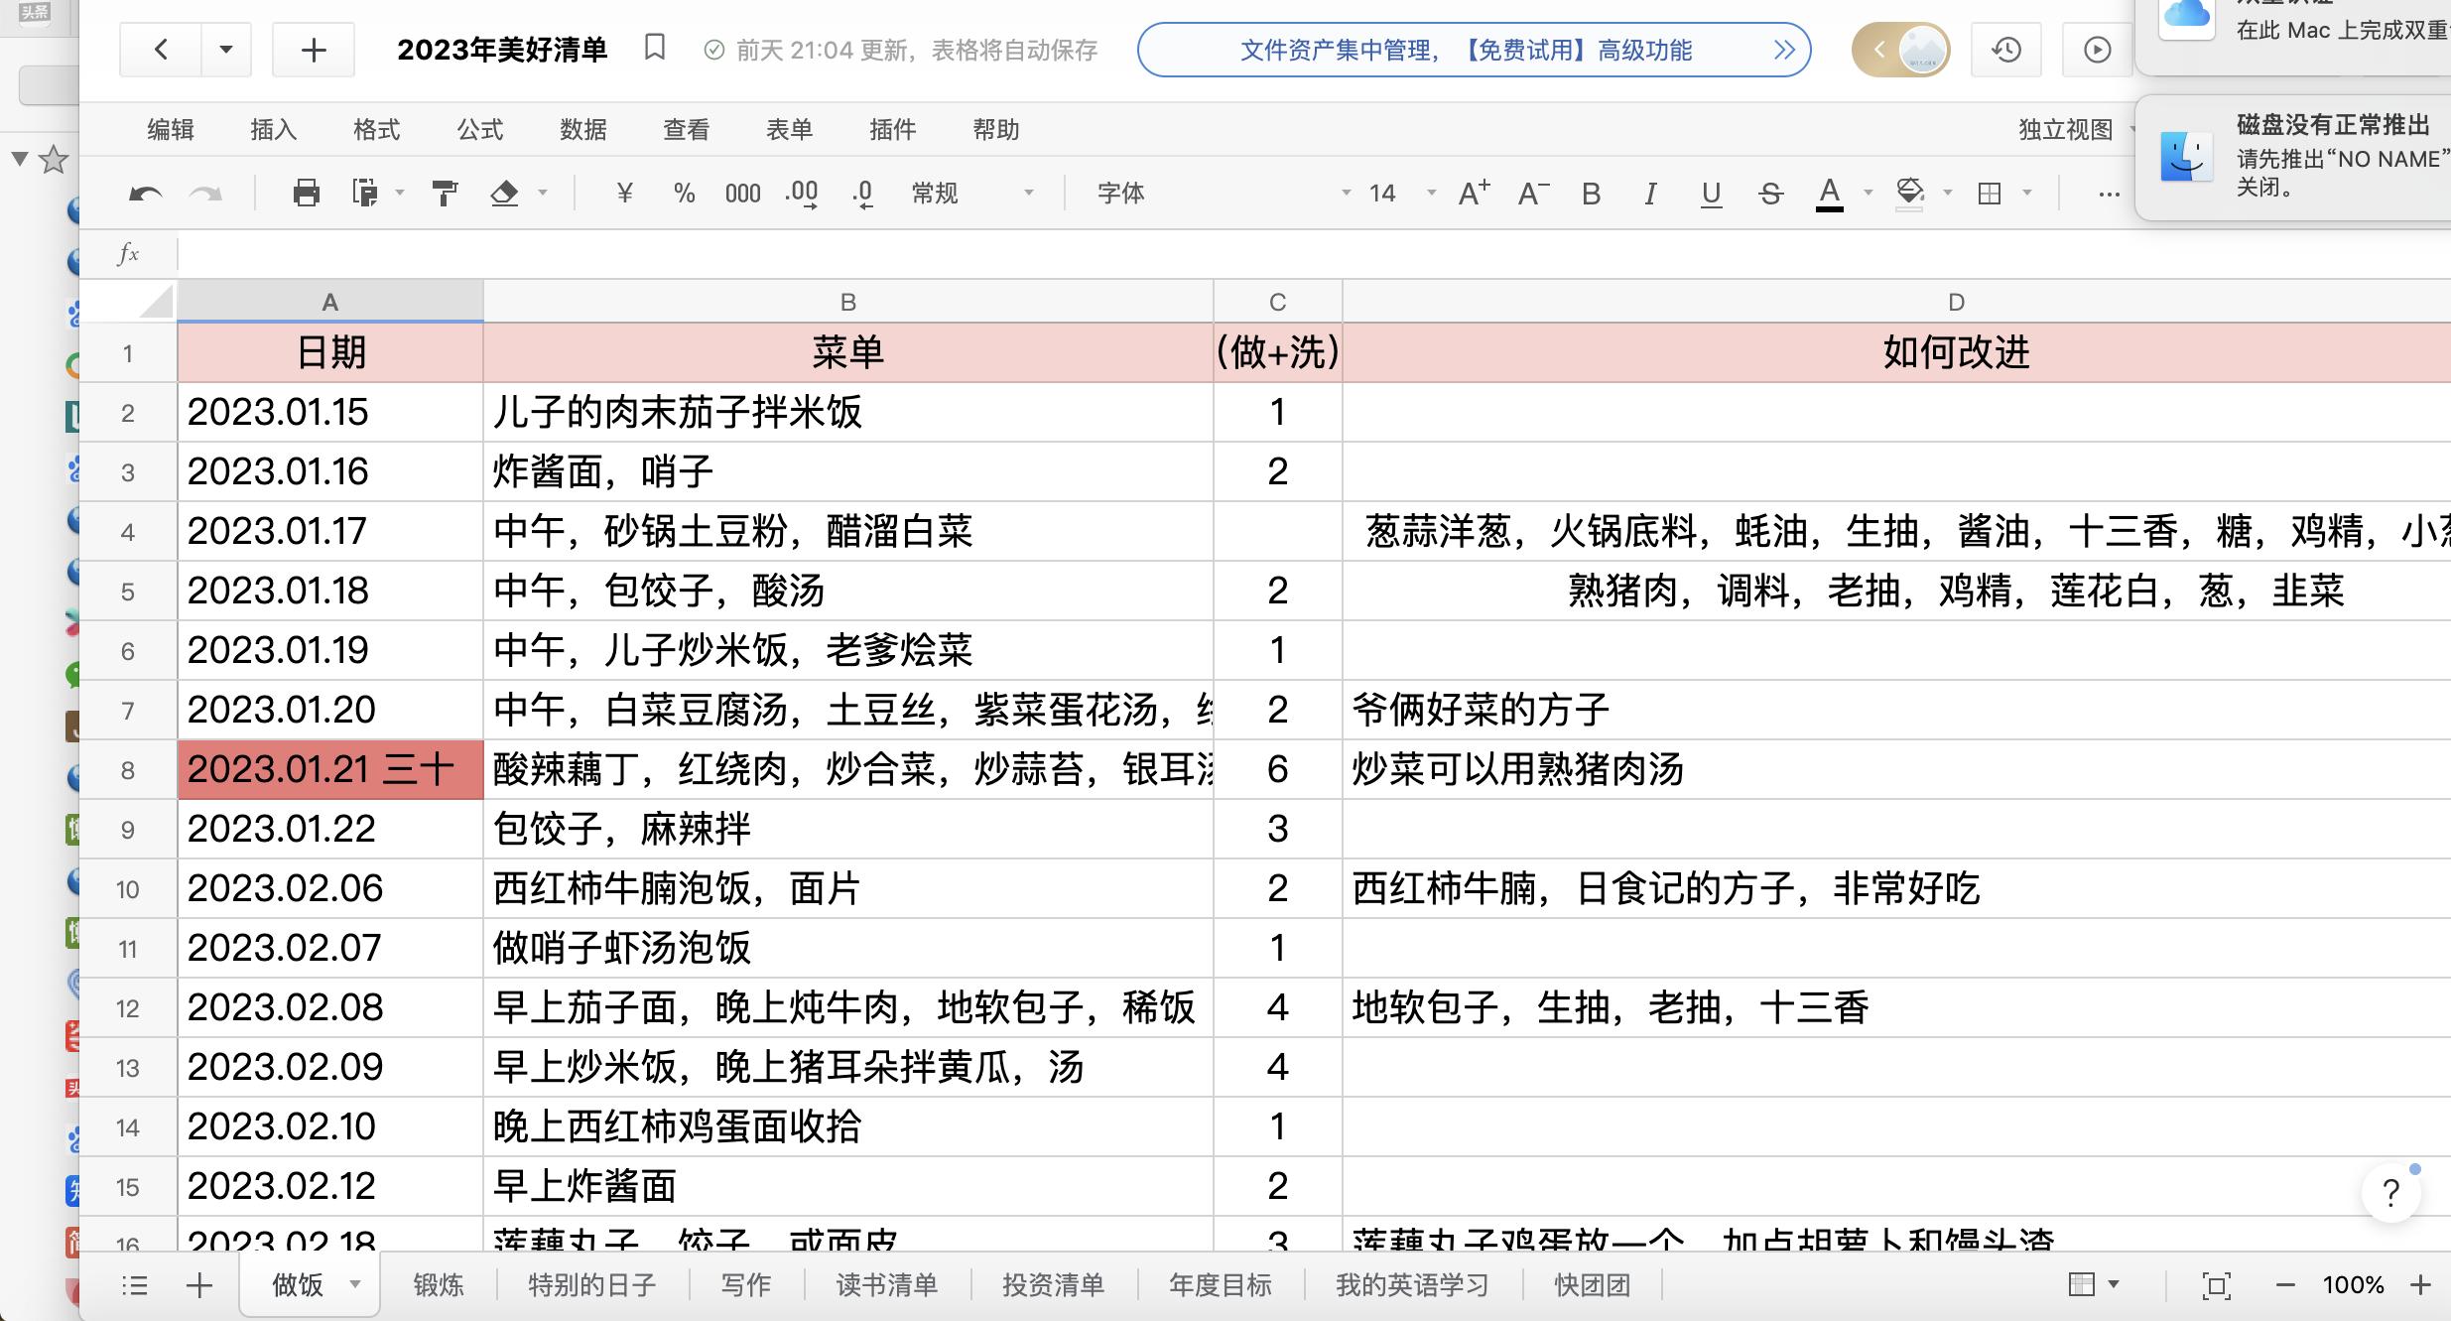Image resolution: width=2451 pixels, height=1321 pixels.
Task: Open the 数据 menu
Action: (583, 129)
